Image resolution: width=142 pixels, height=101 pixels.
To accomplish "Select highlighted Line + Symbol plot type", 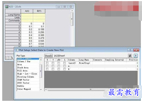I will (x=28, y=59).
